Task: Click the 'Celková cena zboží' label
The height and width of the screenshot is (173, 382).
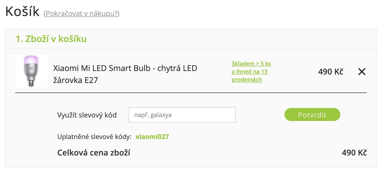Action: point(93,152)
